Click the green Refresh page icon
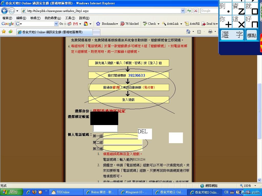The image size is (262, 196). coord(189,11)
